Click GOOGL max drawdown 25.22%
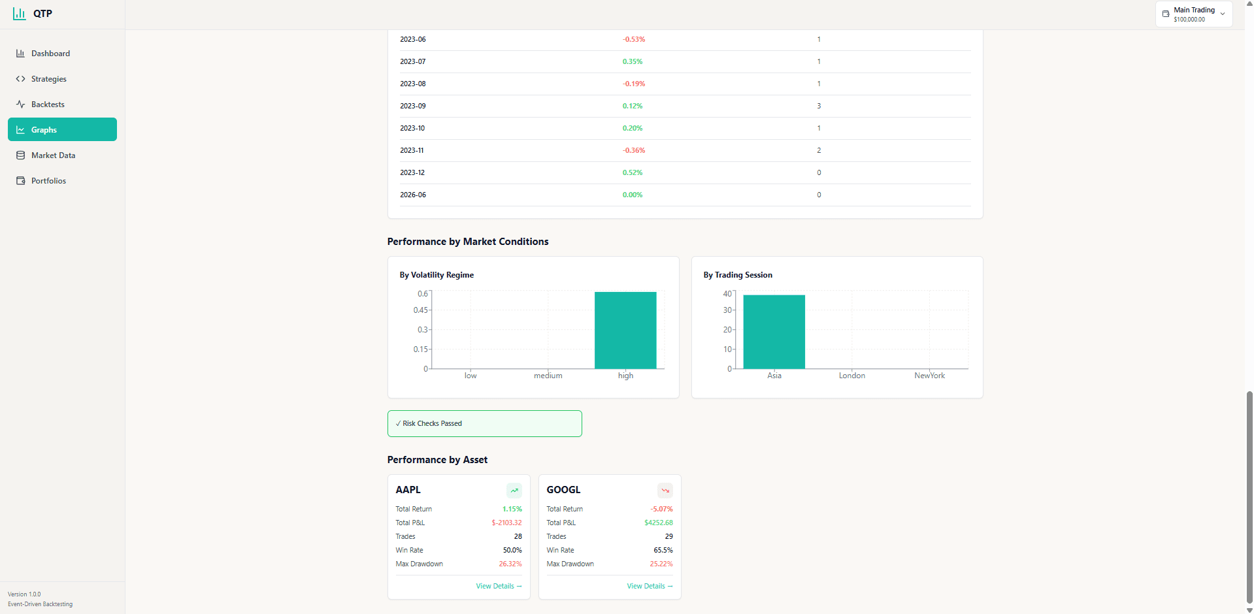 (661, 564)
